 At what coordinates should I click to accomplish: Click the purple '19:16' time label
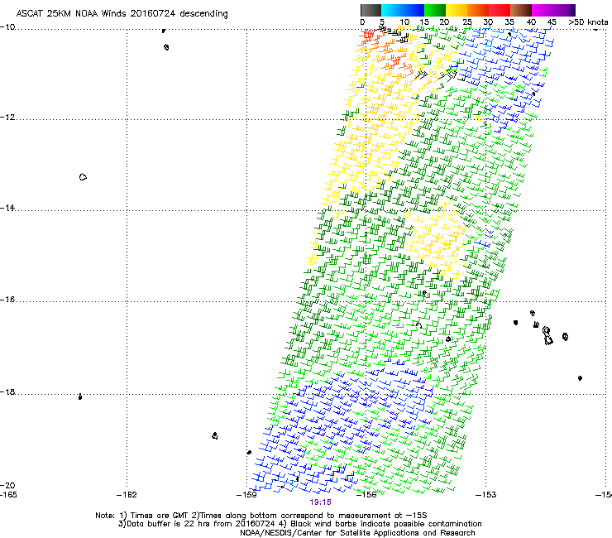click(320, 502)
